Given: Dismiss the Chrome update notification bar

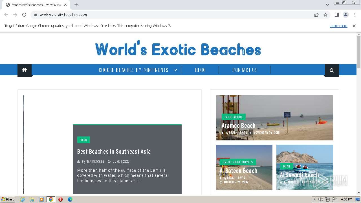Looking at the screenshot, I should pyautogui.click(x=354, y=26).
